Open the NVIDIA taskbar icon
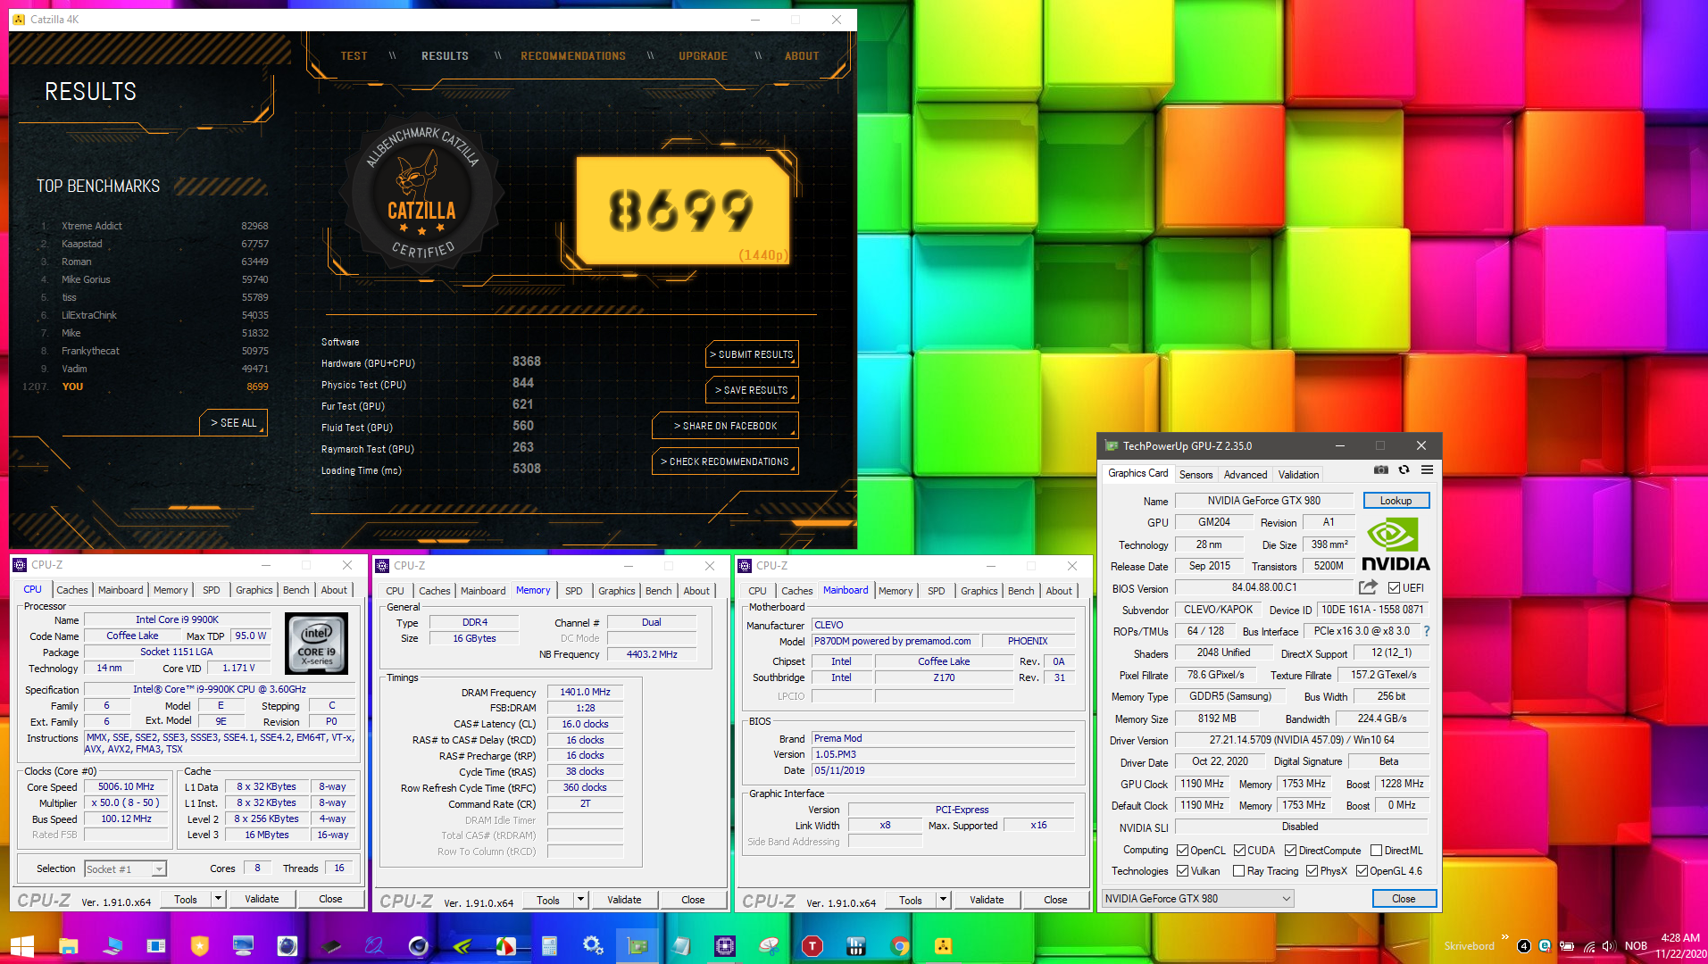 462,946
